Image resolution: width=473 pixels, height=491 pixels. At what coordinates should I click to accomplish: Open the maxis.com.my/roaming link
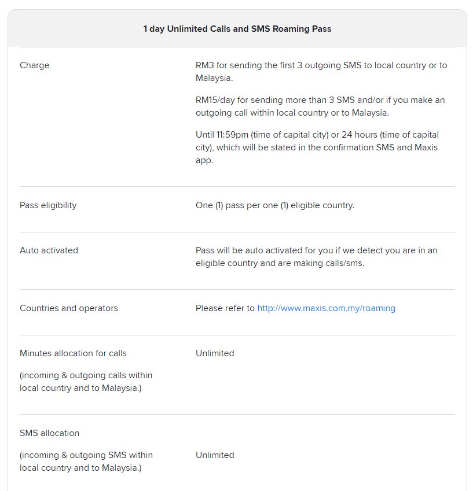coord(326,308)
